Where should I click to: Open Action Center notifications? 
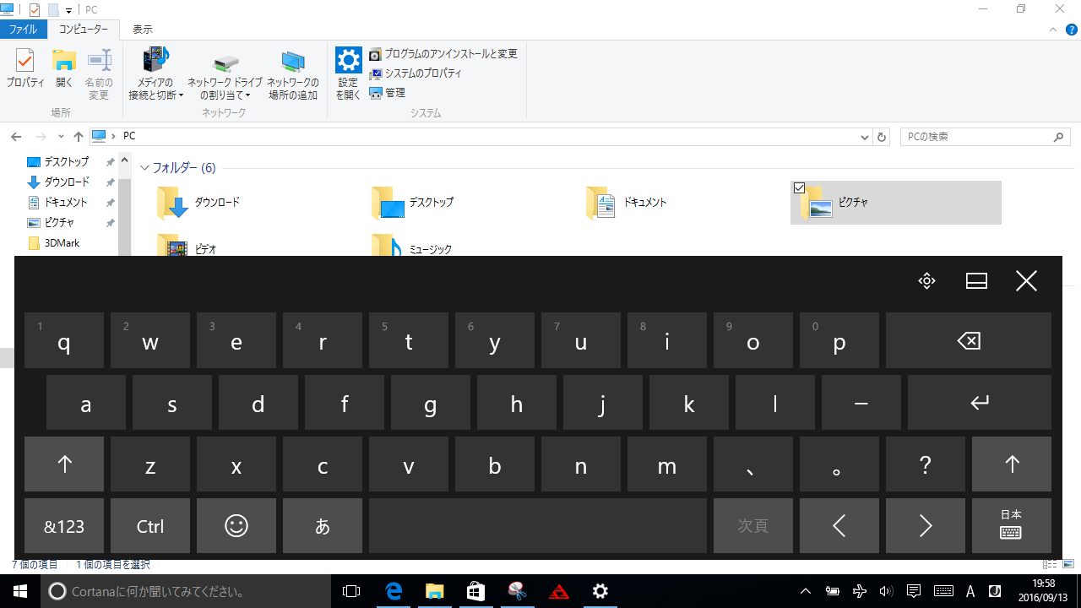click(x=913, y=591)
